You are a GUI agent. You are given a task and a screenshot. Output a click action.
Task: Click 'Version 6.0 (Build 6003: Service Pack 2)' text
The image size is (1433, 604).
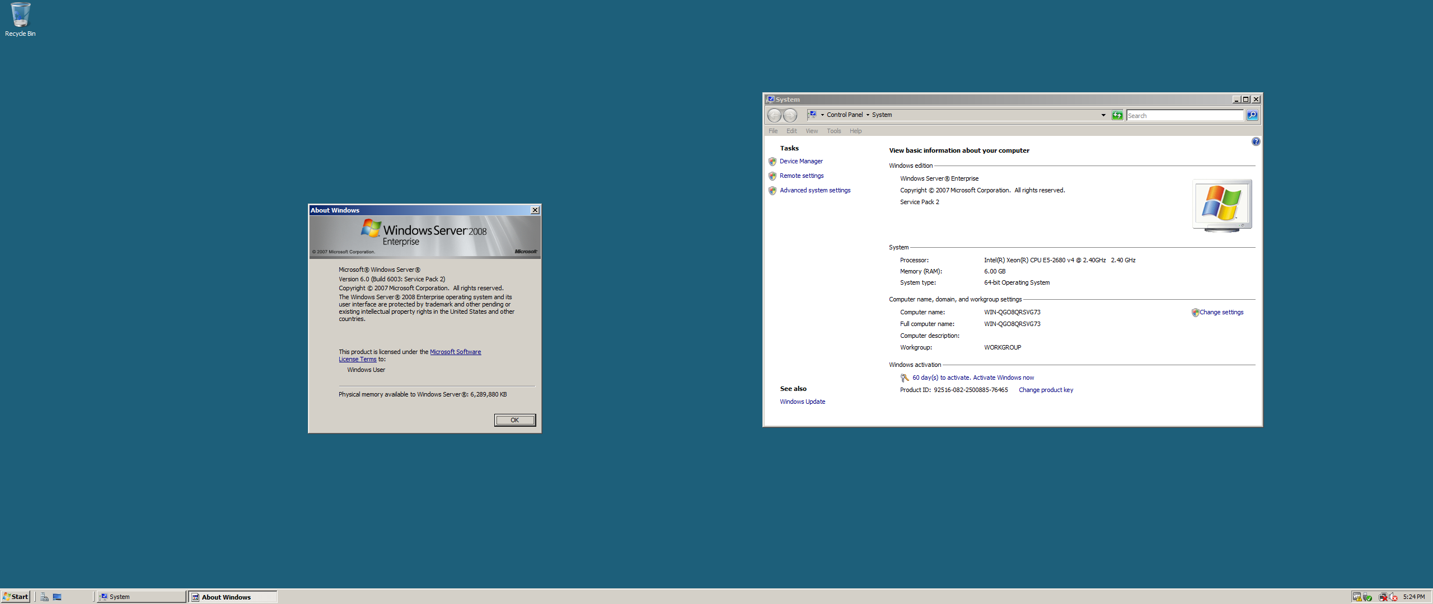click(x=392, y=279)
